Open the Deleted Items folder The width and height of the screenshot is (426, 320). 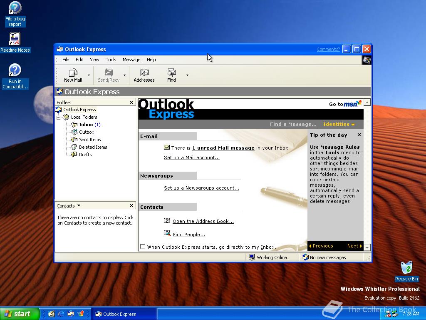[93, 147]
